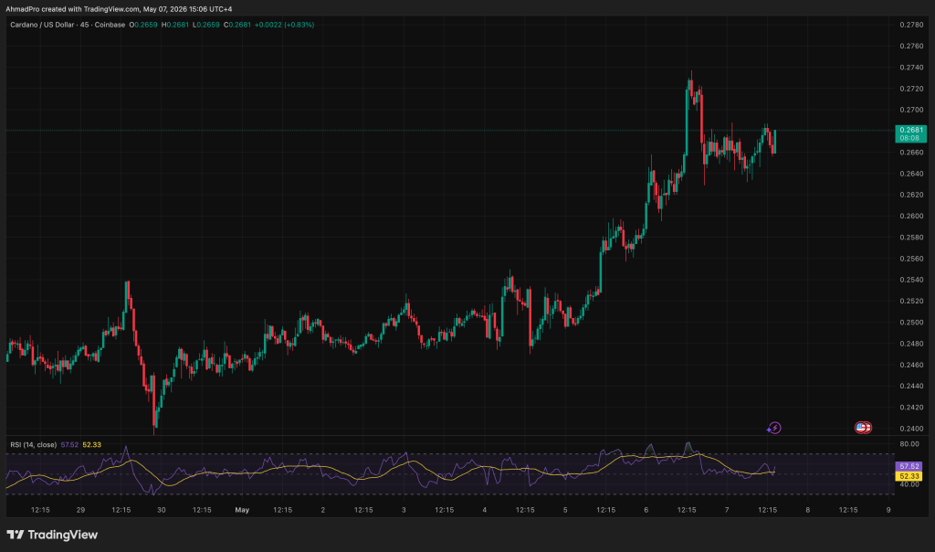Click the 0.2420 price scale label
This screenshot has width=935, height=552.
tap(911, 408)
